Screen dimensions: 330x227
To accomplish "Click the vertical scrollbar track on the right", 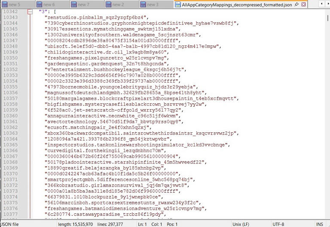I will 326,116.
